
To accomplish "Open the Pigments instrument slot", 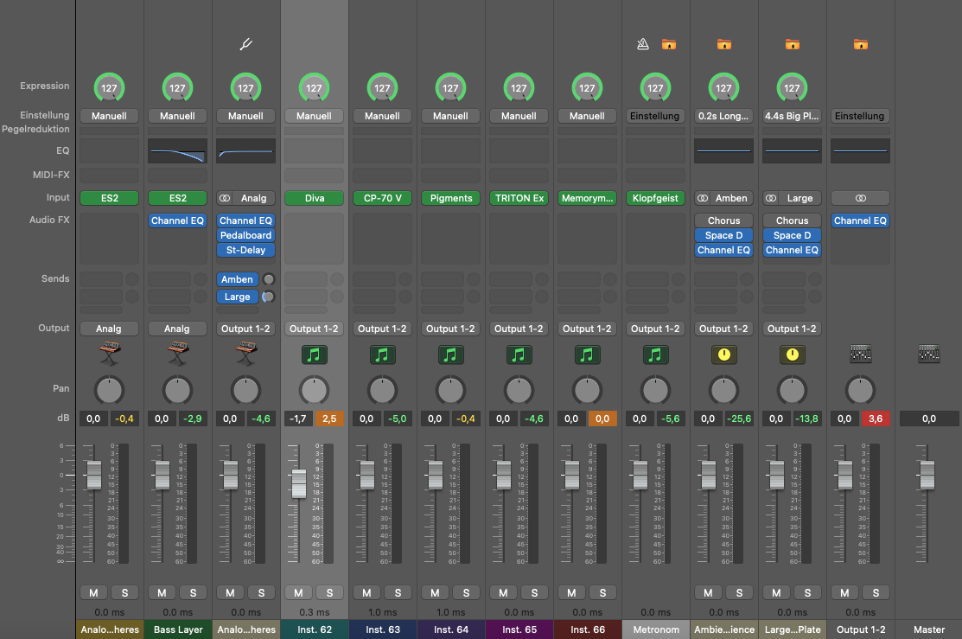I will click(450, 198).
